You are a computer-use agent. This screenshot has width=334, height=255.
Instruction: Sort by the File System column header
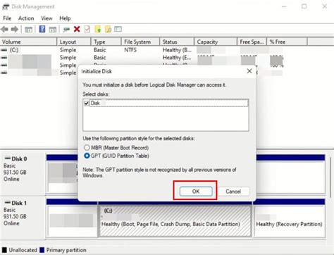tap(140, 42)
